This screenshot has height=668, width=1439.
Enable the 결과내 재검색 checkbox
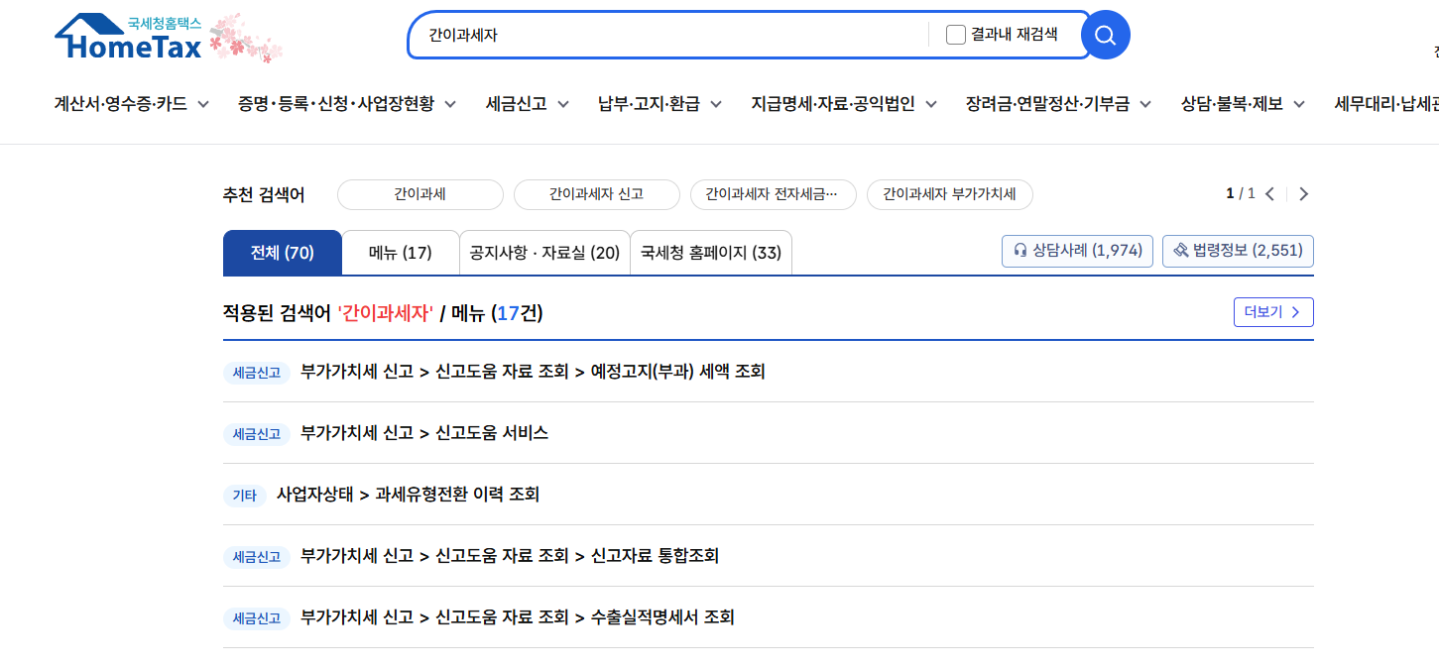click(955, 34)
